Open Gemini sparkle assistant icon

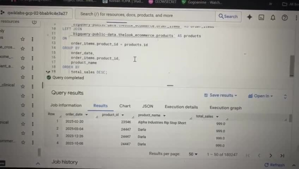[x=249, y=17]
